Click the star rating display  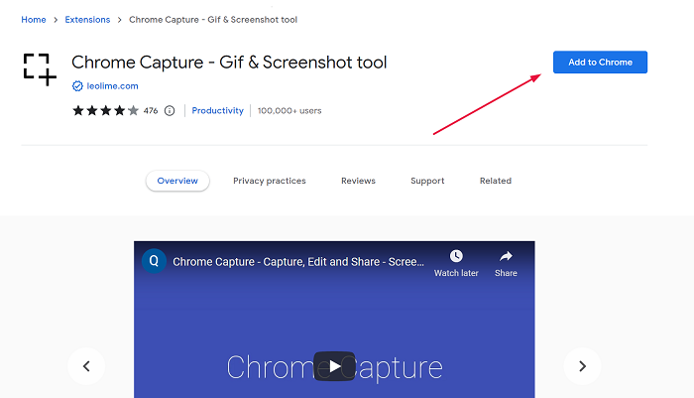(105, 110)
